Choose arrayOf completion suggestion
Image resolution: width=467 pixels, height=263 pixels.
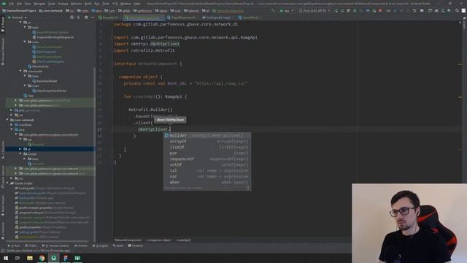tap(207, 141)
